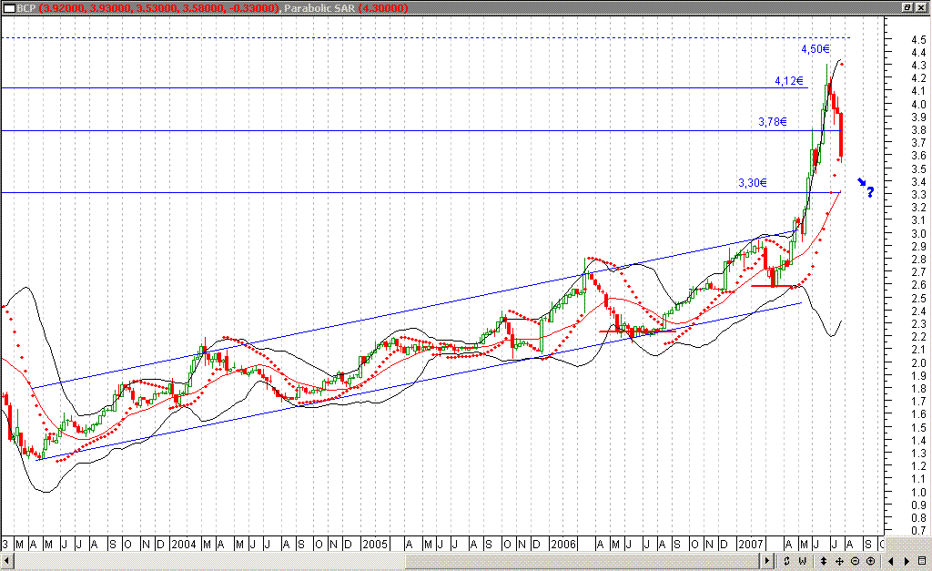
Task: Select the vertical scale tool (up-down arrows icon)
Action: click(824, 562)
